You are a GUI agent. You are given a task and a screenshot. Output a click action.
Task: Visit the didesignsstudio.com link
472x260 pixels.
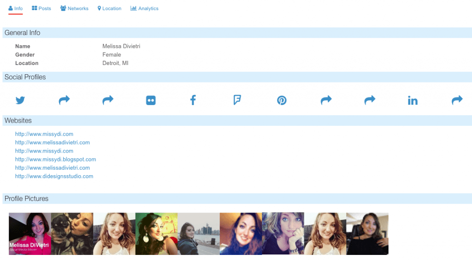[54, 176]
